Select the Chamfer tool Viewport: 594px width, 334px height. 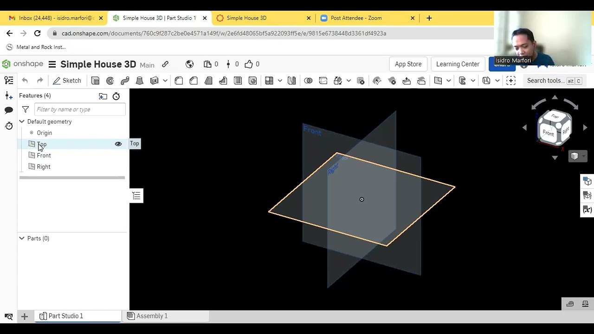point(194,81)
